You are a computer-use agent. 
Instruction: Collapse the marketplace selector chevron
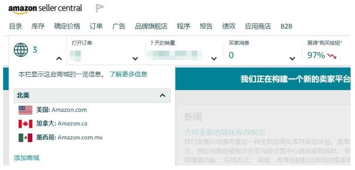point(59,59)
